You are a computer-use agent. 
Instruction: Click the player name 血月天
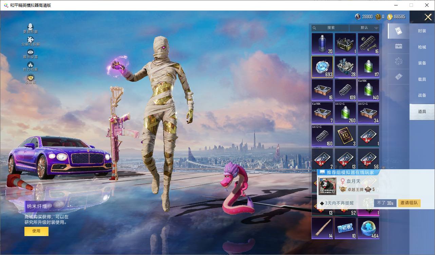[x=354, y=182]
